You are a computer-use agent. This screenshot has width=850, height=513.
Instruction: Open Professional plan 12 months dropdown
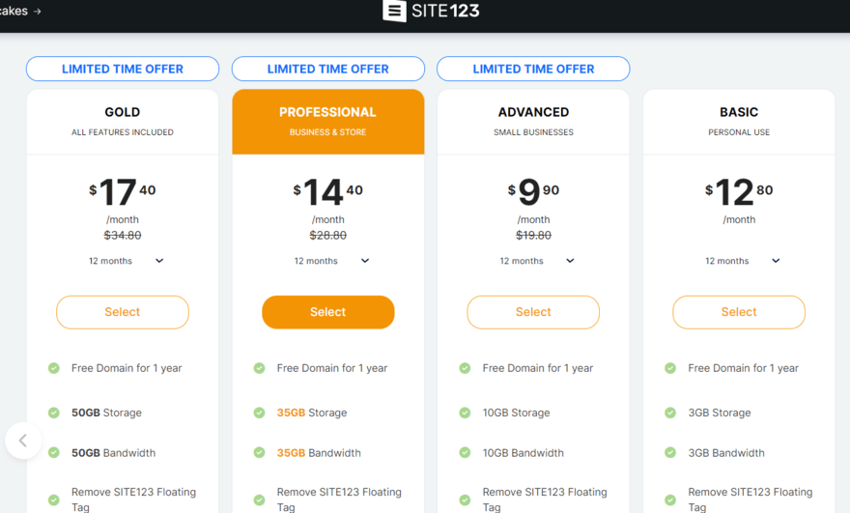331,261
